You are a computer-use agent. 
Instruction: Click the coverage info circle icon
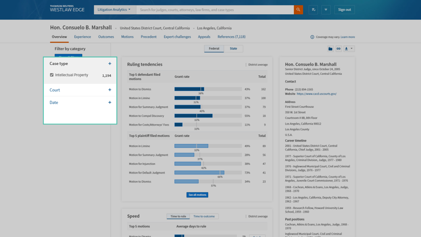312,37
